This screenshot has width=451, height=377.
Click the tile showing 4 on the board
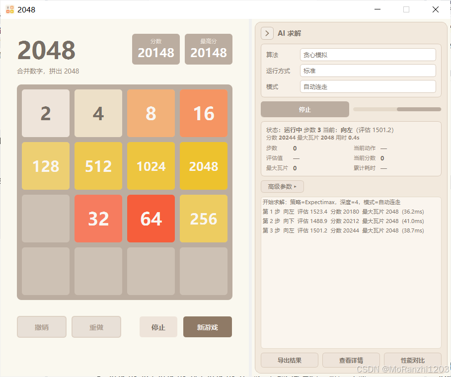tap(98, 113)
